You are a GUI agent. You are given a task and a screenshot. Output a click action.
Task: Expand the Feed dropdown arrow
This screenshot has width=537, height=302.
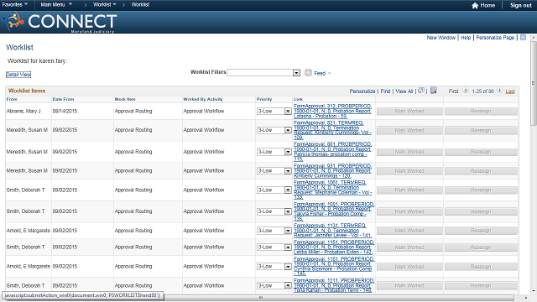point(330,73)
